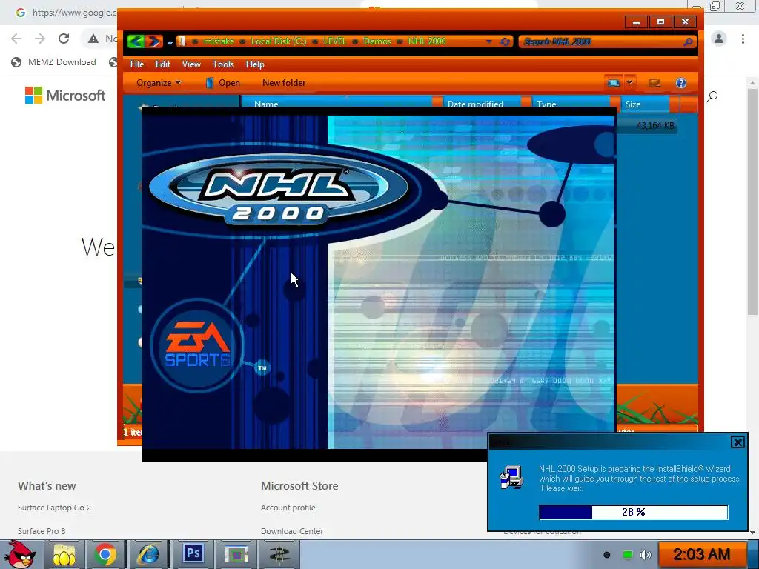The image size is (759, 569).
Task: Click the green network tray icon
Action: pos(627,554)
